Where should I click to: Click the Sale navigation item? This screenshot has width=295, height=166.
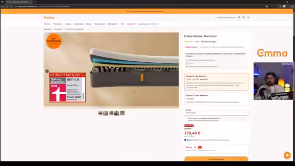pyautogui.click(x=49, y=24)
